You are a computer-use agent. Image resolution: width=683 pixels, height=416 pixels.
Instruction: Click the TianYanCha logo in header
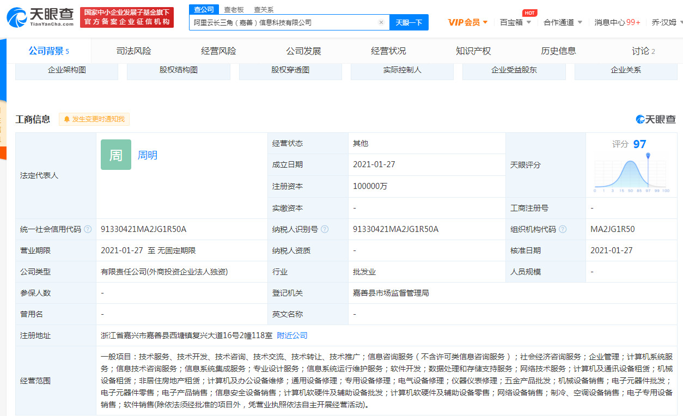point(40,17)
